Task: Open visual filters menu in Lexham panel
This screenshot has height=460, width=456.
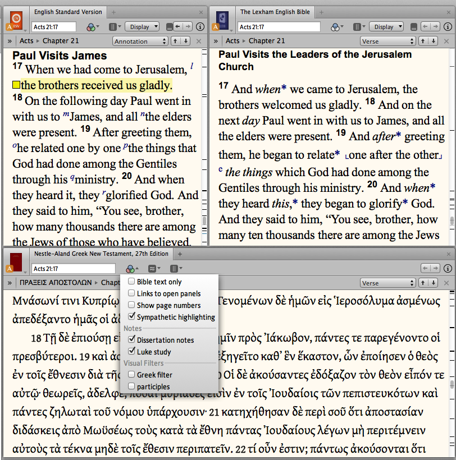Action: click(337, 27)
